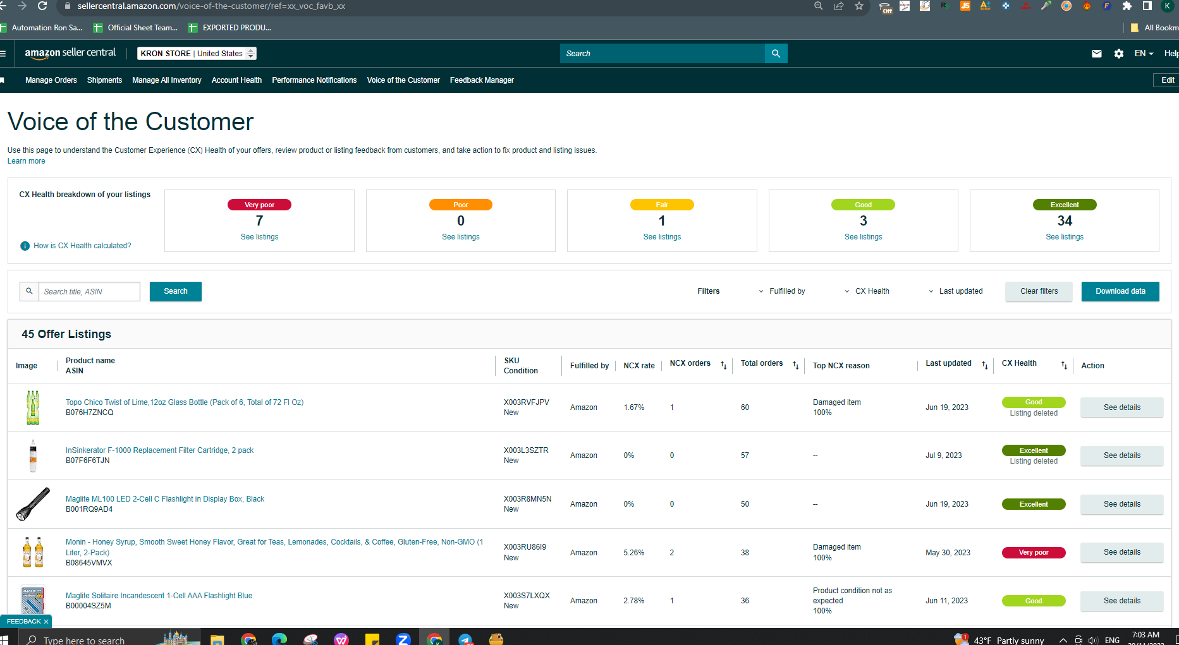Reload the page with the refresh icon
The width and height of the screenshot is (1179, 645).
point(42,6)
